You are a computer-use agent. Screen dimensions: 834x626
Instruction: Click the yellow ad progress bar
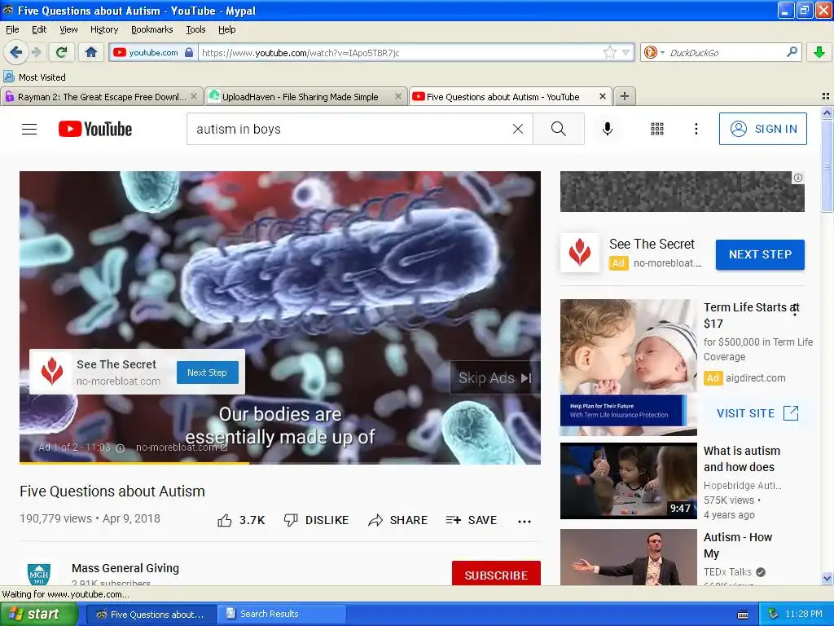tap(134, 463)
